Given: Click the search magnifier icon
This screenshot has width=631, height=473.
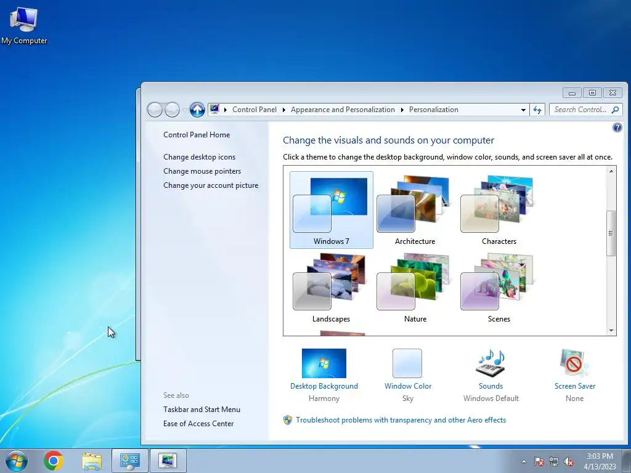Looking at the screenshot, I should tap(616, 110).
